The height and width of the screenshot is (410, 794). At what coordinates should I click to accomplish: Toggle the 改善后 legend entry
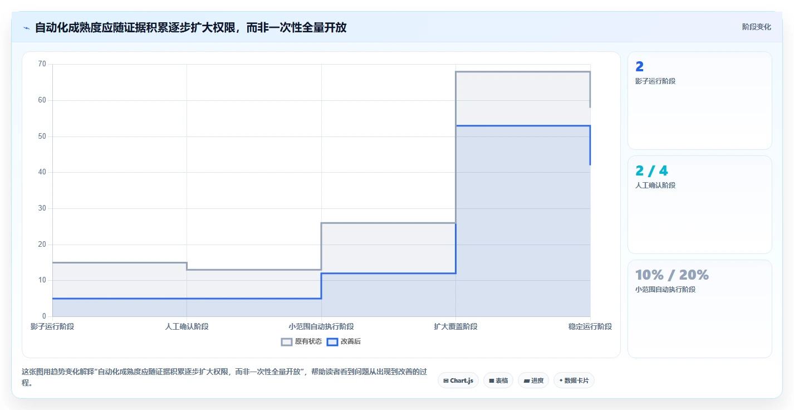(344, 341)
